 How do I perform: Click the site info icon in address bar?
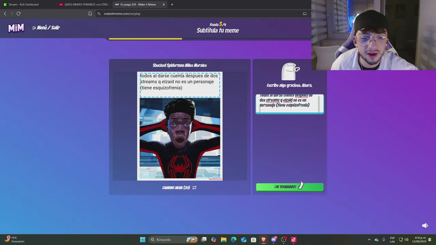pos(99,14)
